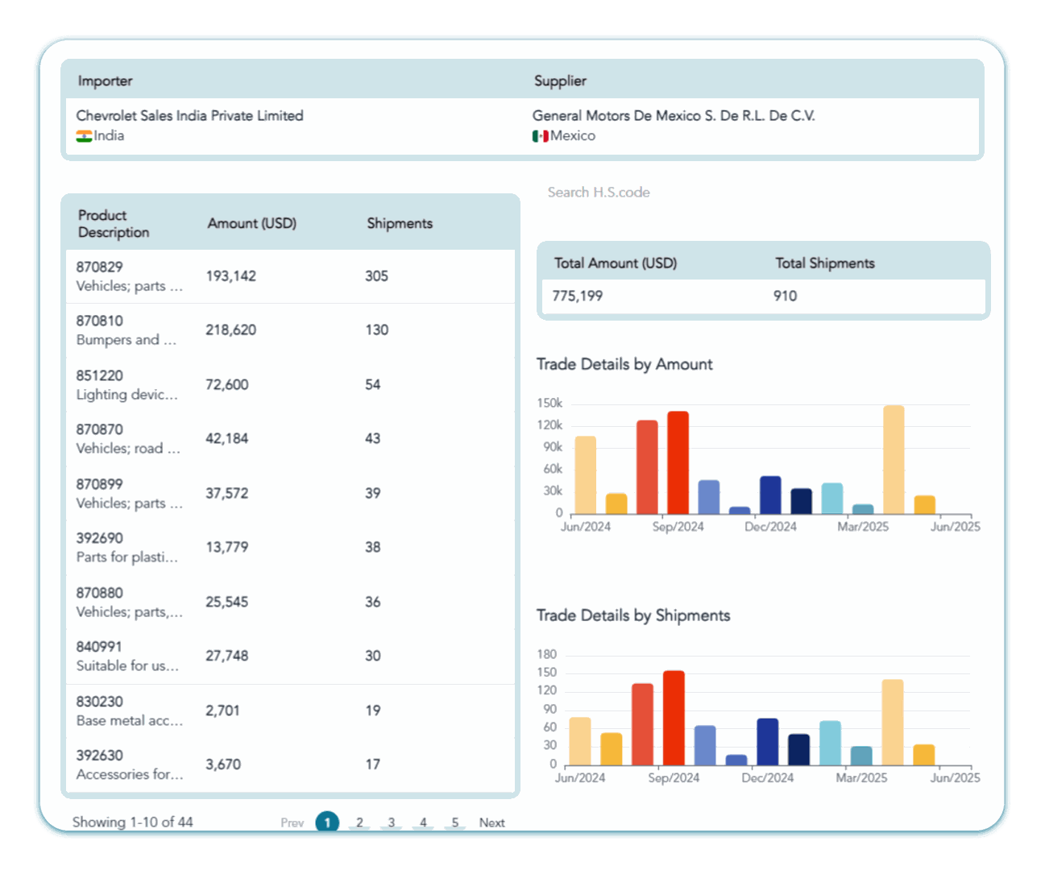Click importer Chevrolet Sales India Private Limited
The image size is (1045, 870).
pyautogui.click(x=190, y=116)
